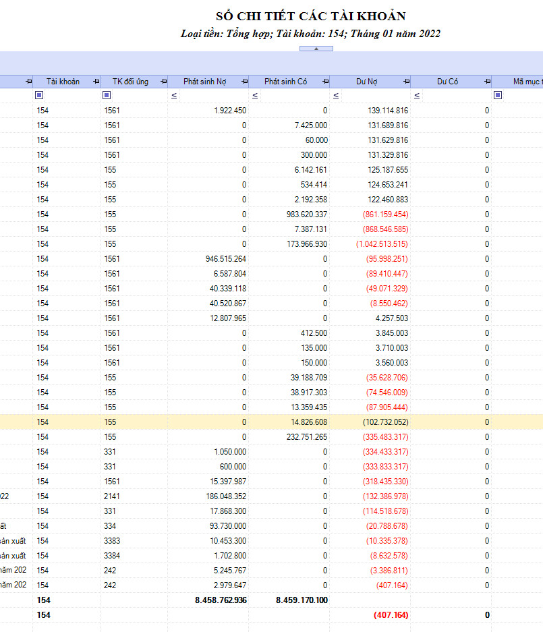Sort by the Phát sinh Có column header

(x=285, y=82)
